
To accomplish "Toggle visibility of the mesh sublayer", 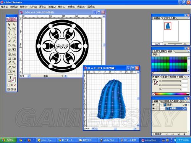I will click(154, 108).
